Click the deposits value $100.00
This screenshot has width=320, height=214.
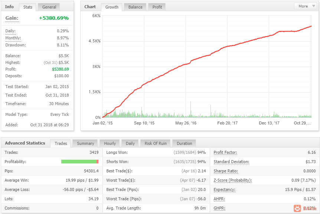[61, 76]
